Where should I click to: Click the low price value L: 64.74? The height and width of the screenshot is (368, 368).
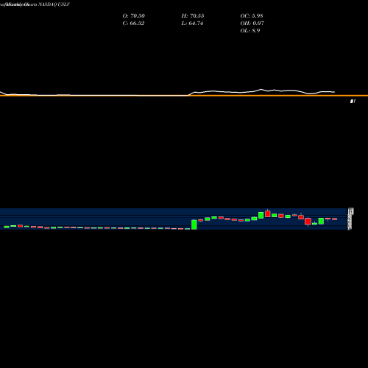[192, 24]
